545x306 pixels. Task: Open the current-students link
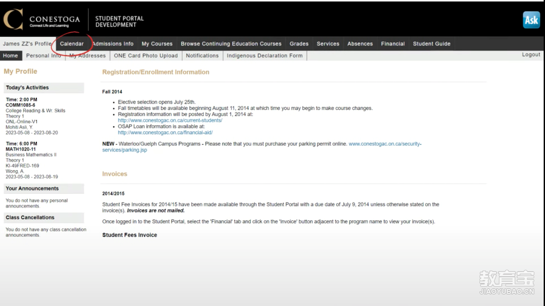click(x=170, y=120)
